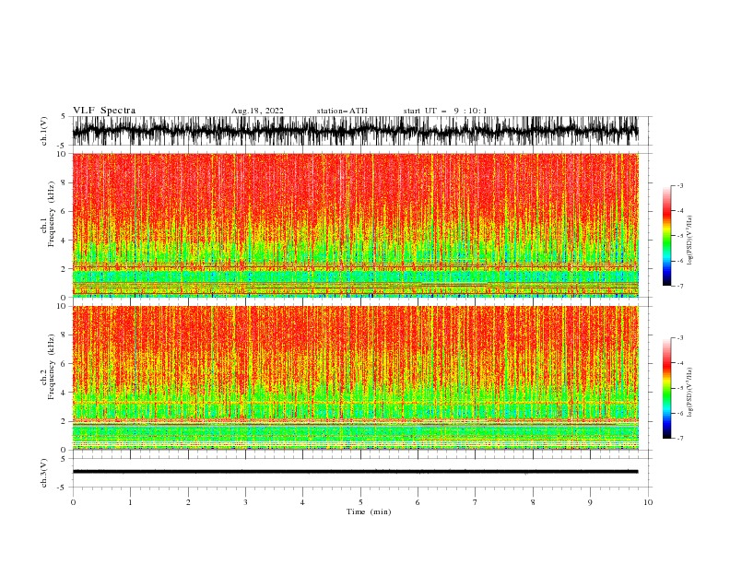Click the "9" minute time tick label
The width and height of the screenshot is (730, 564).
tap(590, 502)
